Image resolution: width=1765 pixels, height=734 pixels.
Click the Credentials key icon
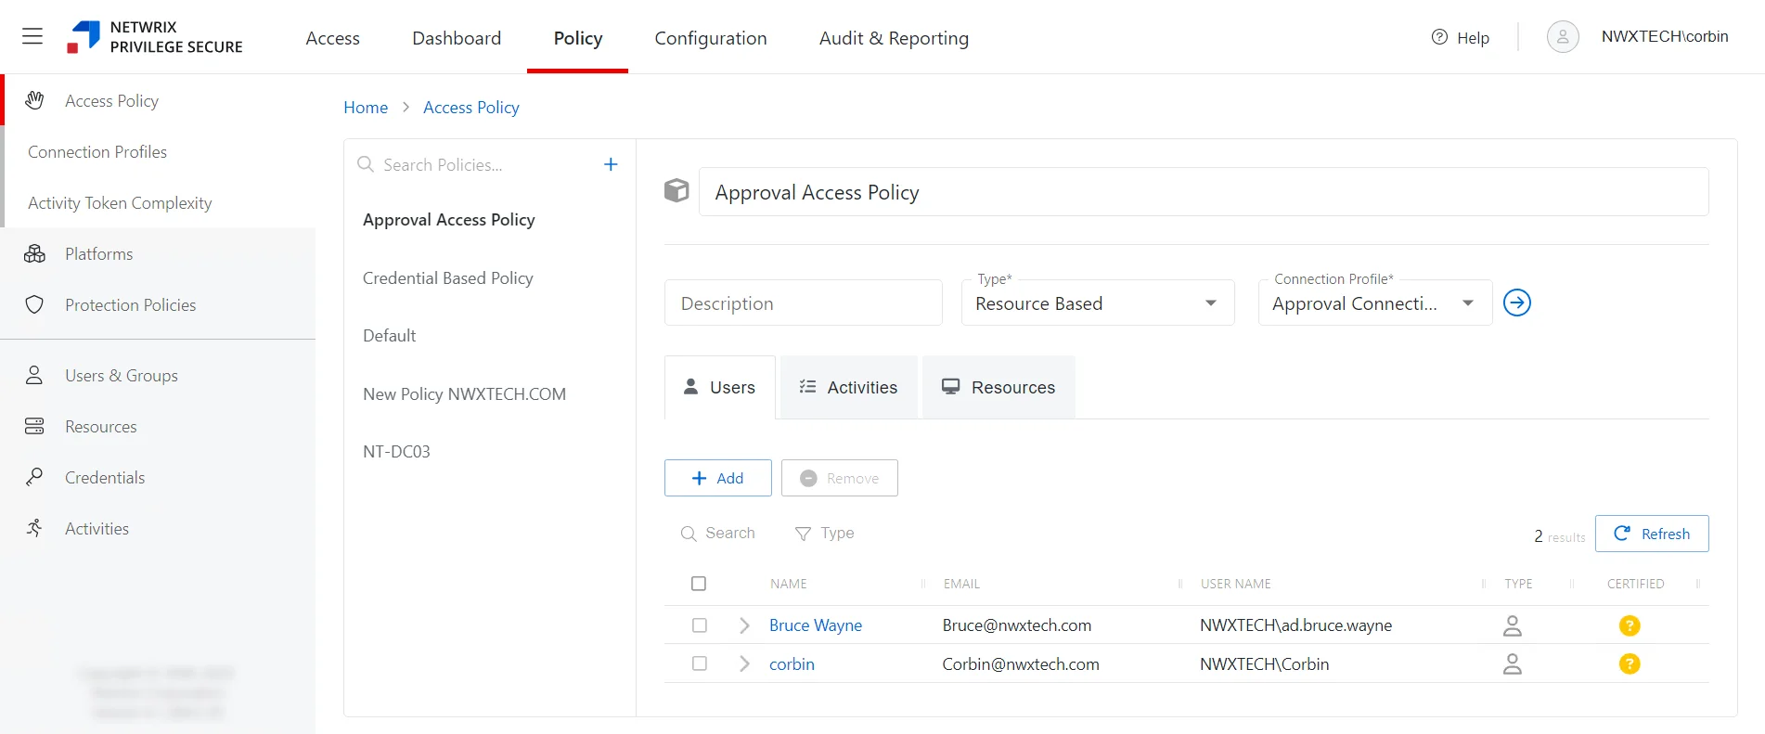click(x=34, y=477)
